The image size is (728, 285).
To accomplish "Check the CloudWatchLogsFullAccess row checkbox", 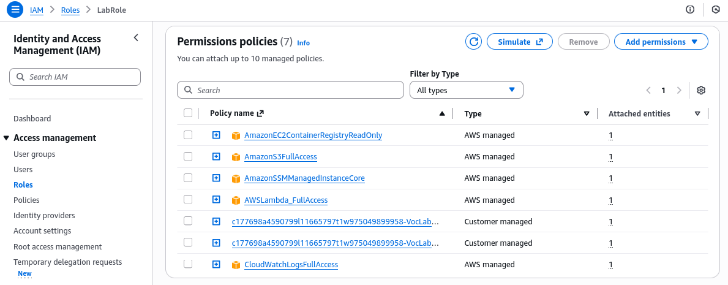I will point(188,264).
